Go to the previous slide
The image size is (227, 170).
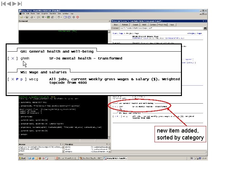(x=9, y=4)
